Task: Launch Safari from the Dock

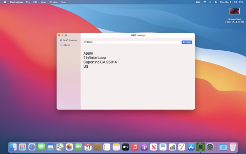Action: pos(32,147)
